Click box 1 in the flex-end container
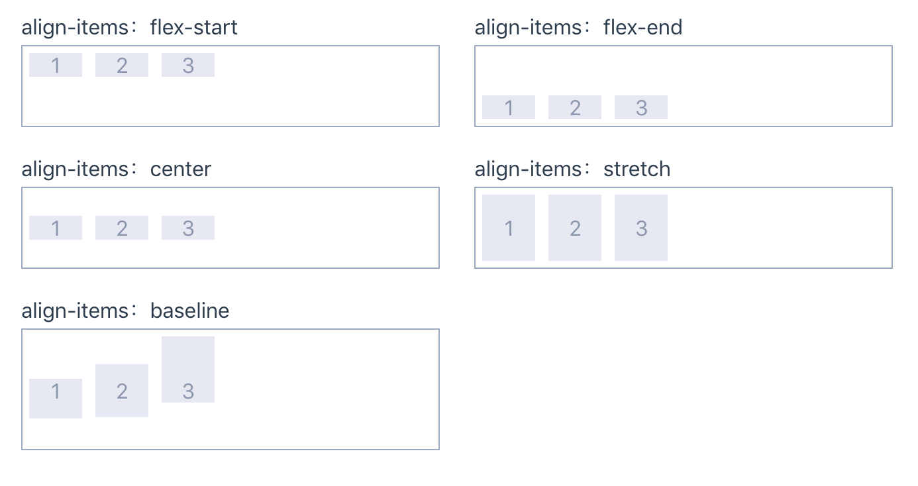The image size is (918, 486). [x=509, y=107]
